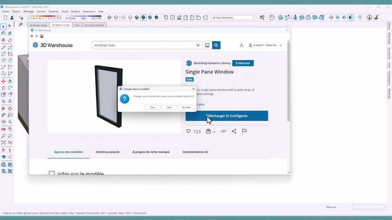Click Annuler in the load dialog
The width and height of the screenshot is (392, 220).
(x=186, y=107)
